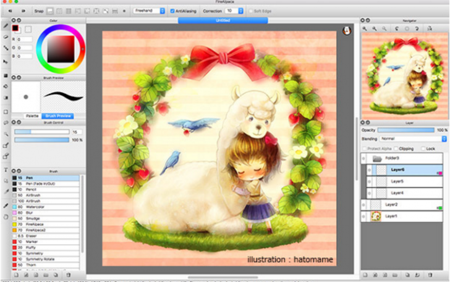Viewport: 450px width, 282px height.
Task: Switch to the Brush Preview tab
Action: point(57,116)
